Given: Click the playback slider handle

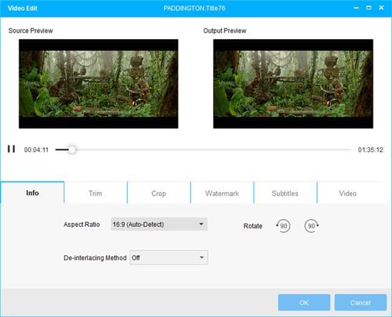Looking at the screenshot, I should [72, 150].
